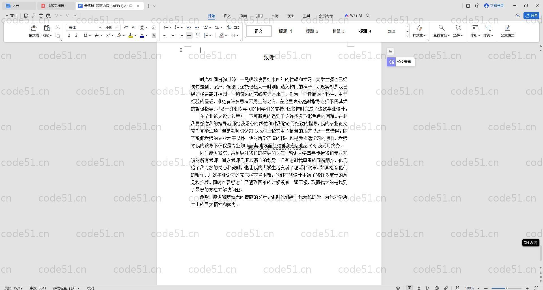
Task: Clear formatting with the eraser icon
Action: coord(154,27)
